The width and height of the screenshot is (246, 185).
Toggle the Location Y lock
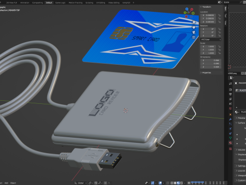[219, 18]
